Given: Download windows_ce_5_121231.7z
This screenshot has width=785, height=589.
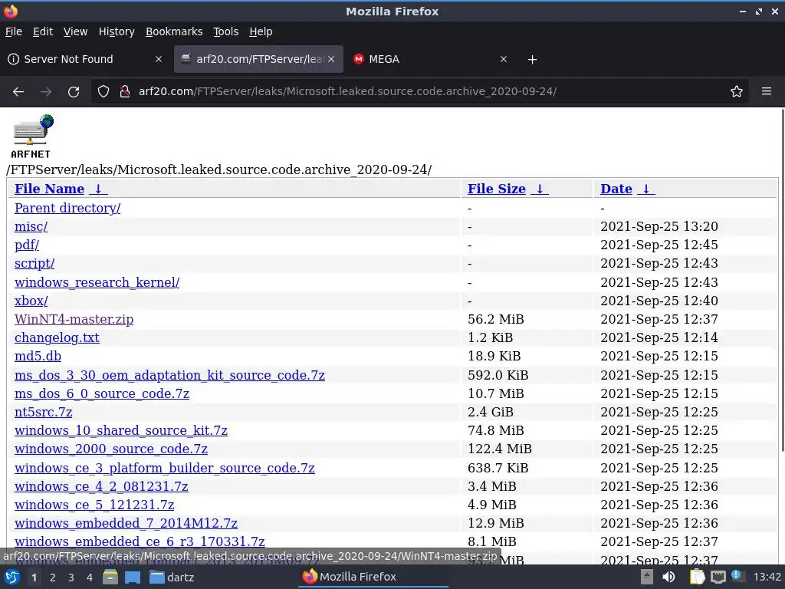Looking at the screenshot, I should [x=94, y=505].
